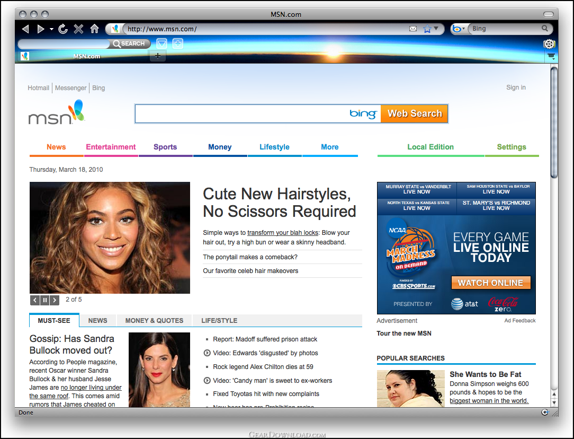Click the downward triangle toolbar icon
This screenshot has width=574, height=439.
pyautogui.click(x=162, y=43)
